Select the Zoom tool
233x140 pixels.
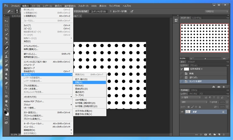point(6,106)
